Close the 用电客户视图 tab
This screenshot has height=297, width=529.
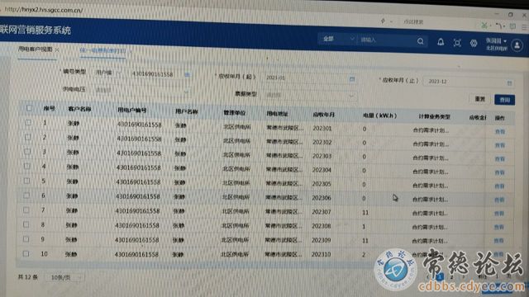pos(57,49)
